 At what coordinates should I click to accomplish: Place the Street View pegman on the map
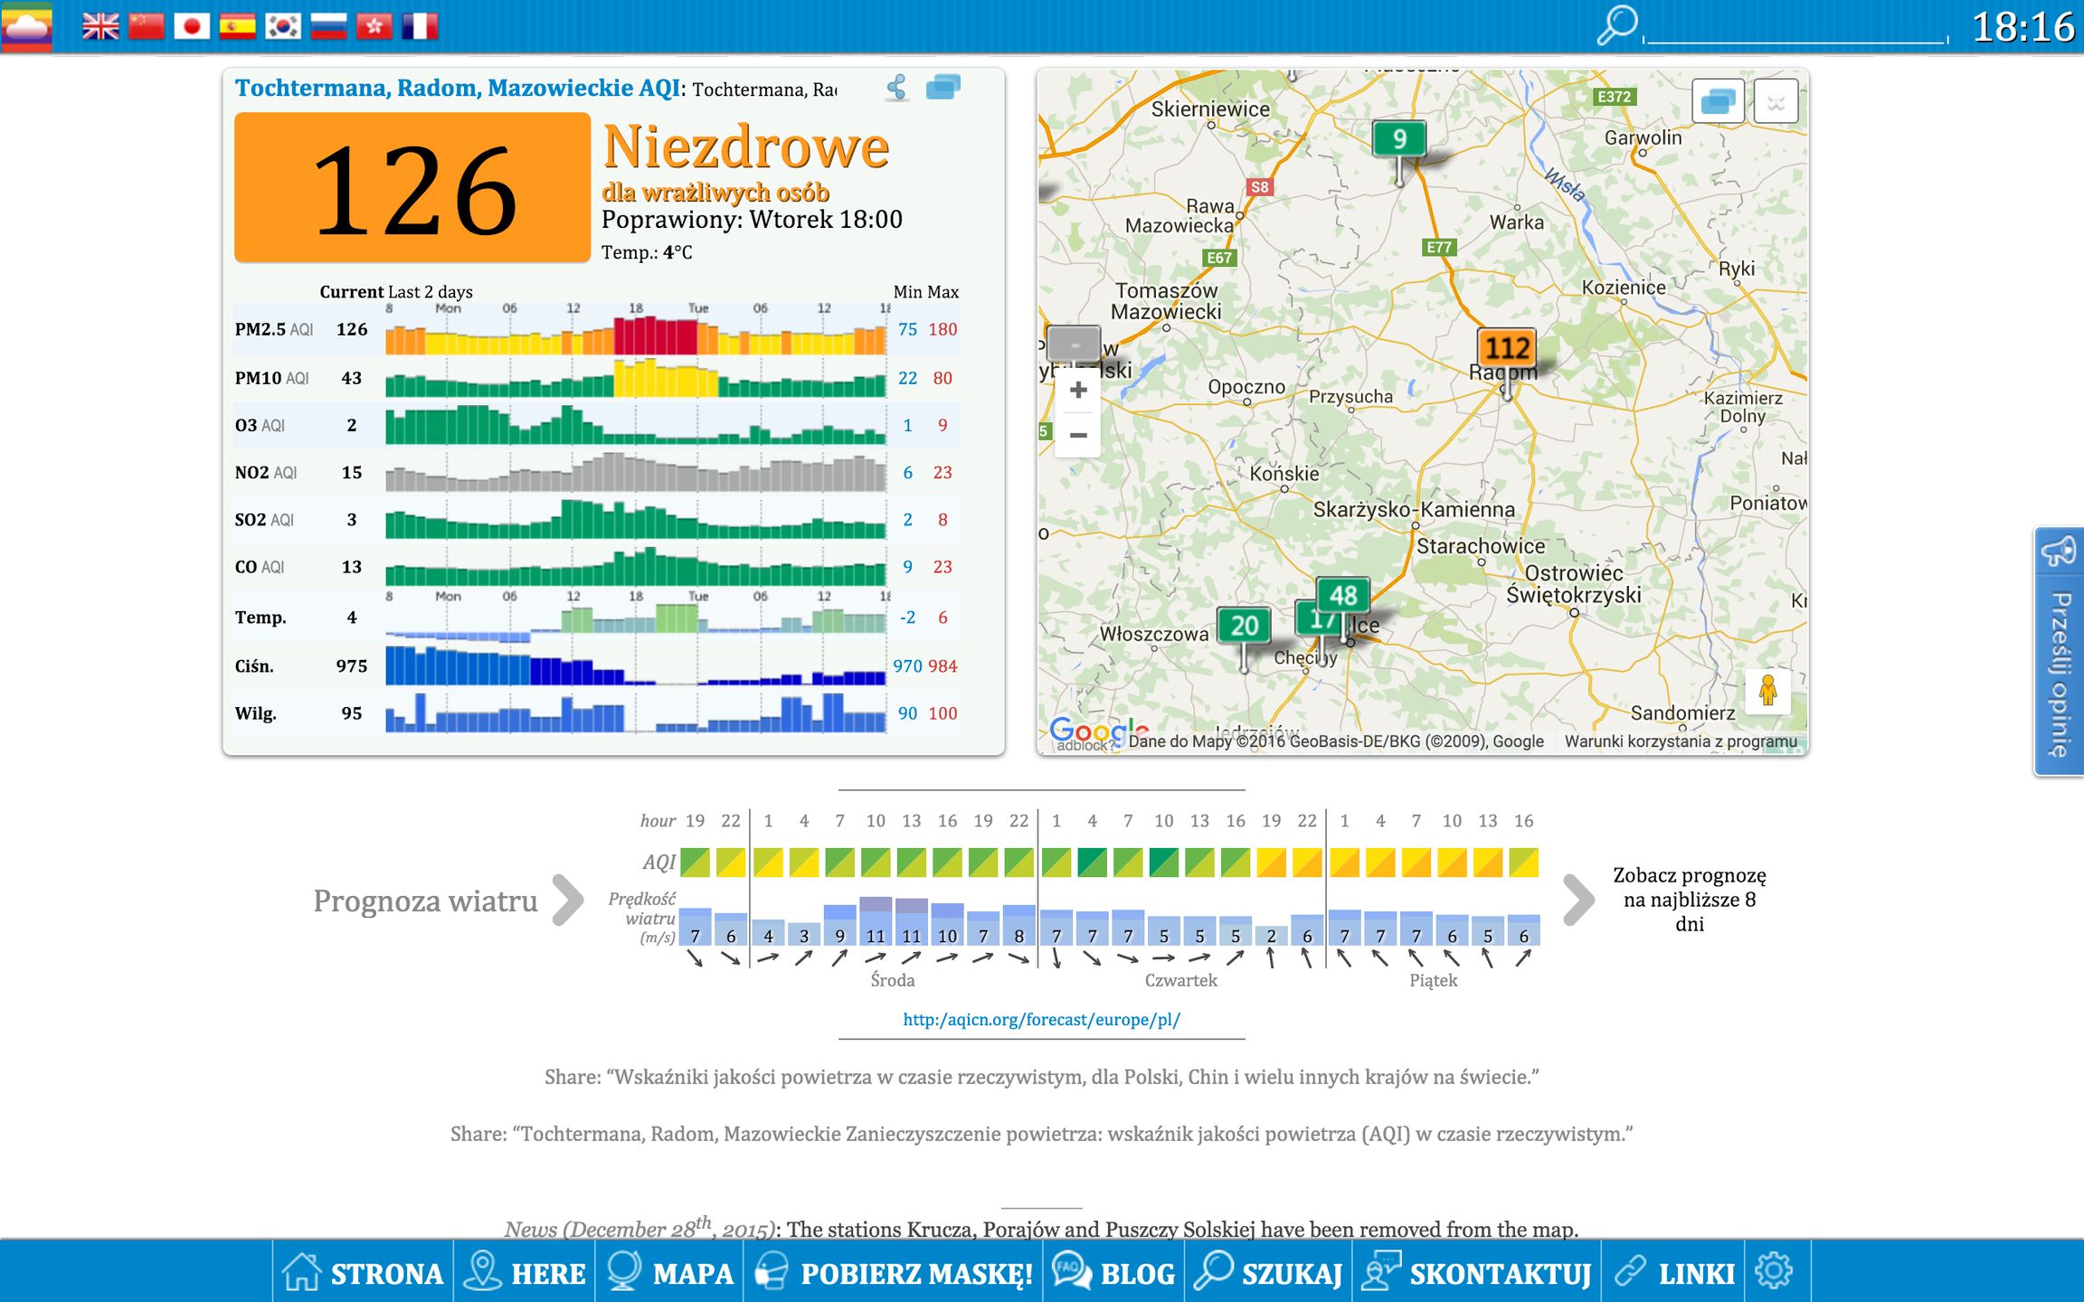pos(1767,692)
